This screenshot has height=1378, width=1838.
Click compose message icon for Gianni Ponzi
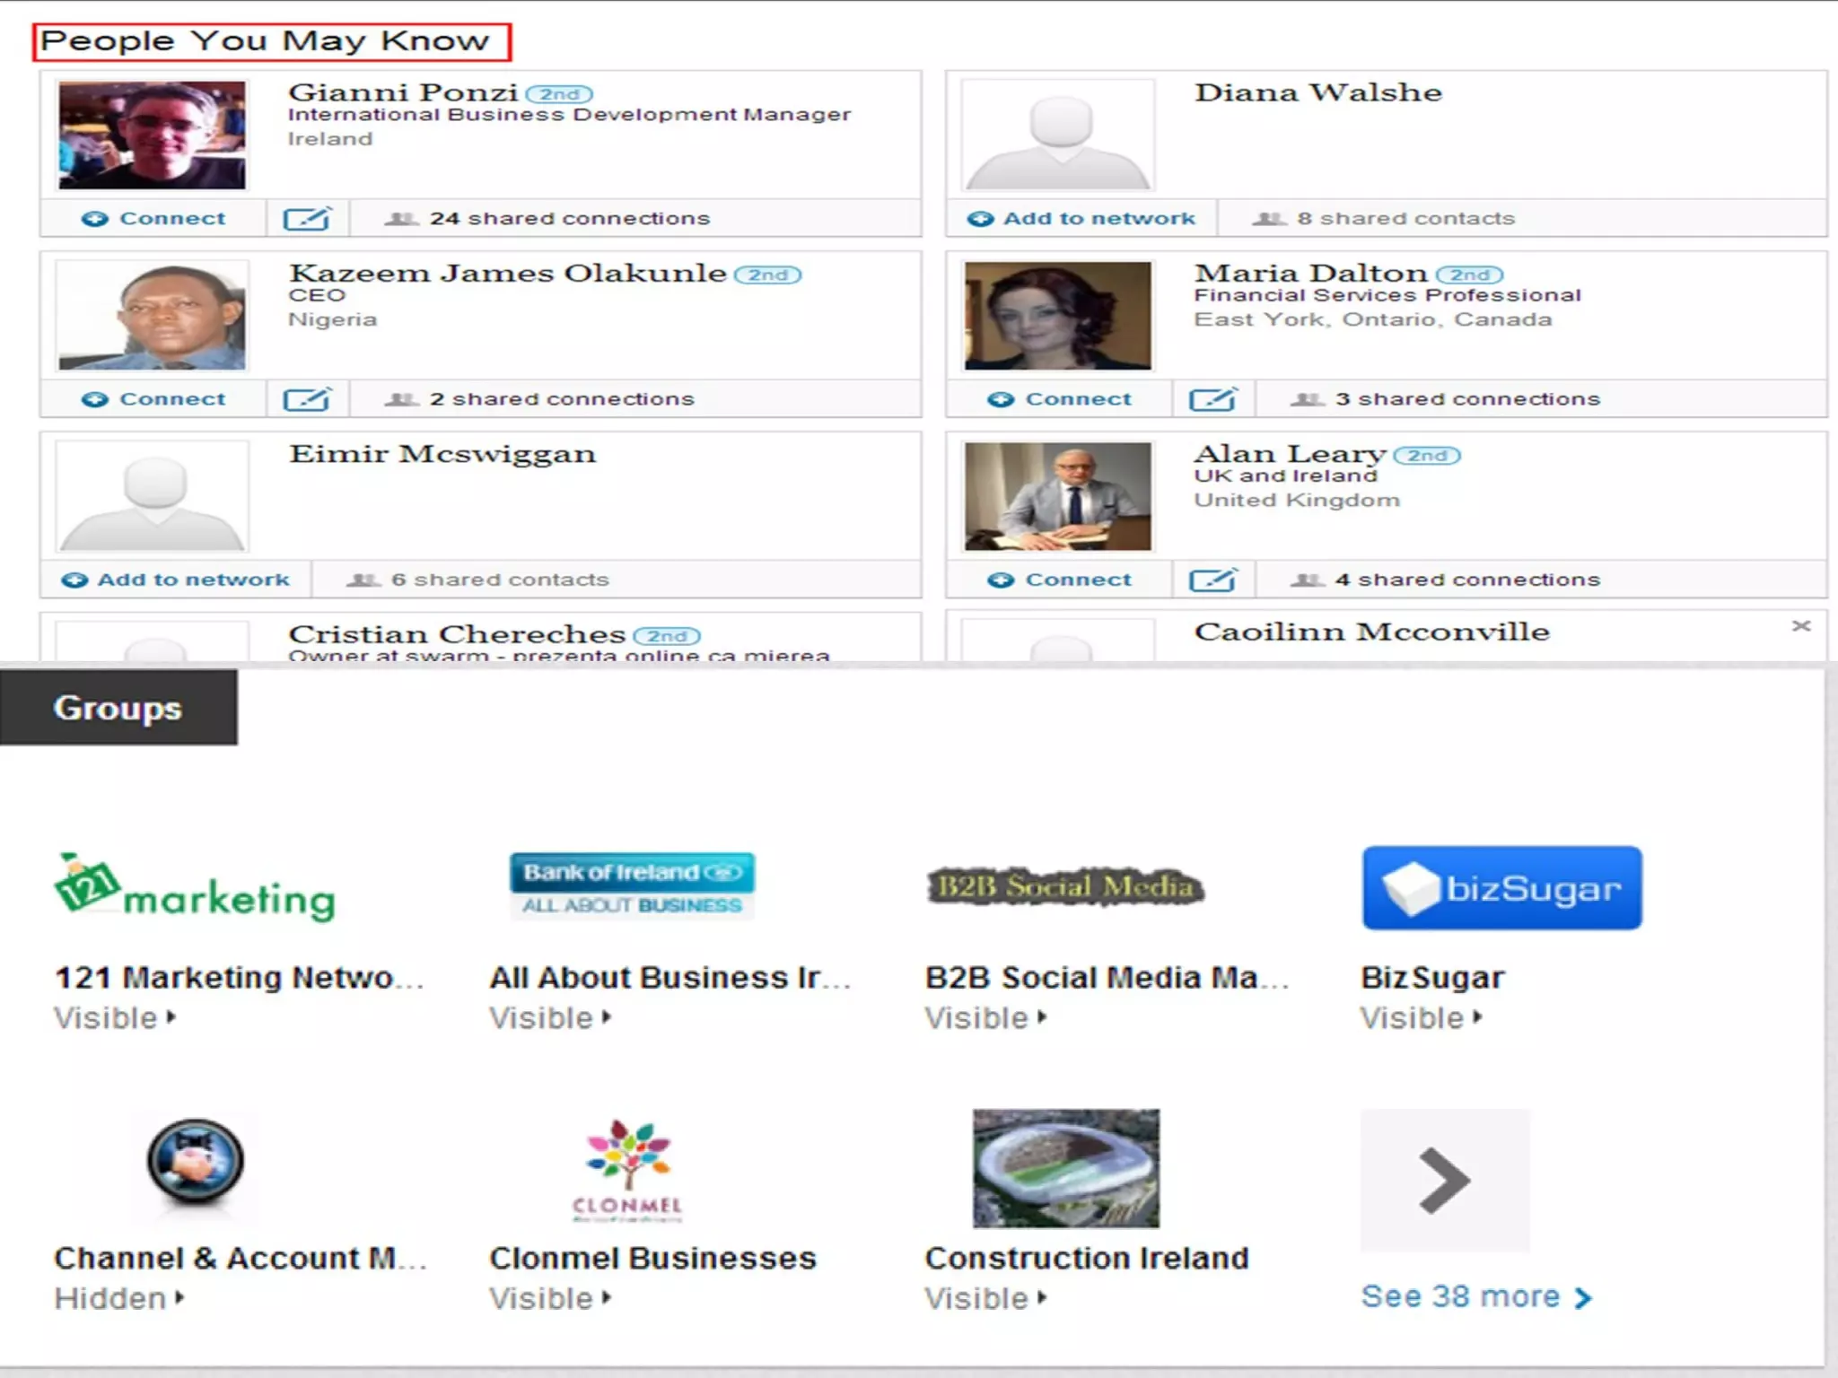307,218
